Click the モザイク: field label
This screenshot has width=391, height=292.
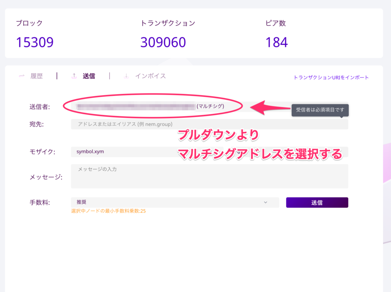[x=42, y=152]
